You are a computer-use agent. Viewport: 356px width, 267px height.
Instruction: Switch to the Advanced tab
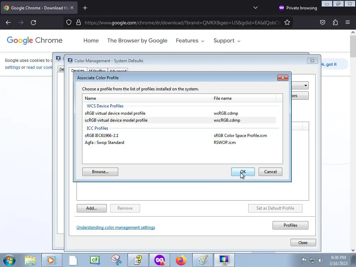pyautogui.click(x=118, y=71)
